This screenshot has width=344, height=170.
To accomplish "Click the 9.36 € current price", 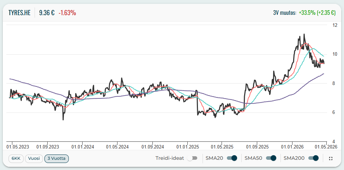I will click(x=47, y=13).
